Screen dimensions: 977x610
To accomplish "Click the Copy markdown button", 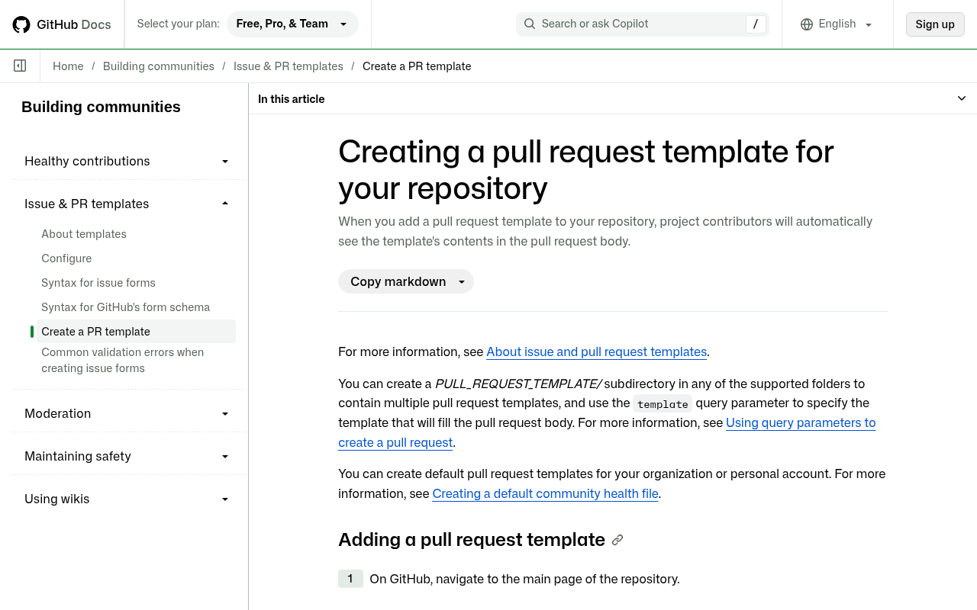I will click(398, 281).
